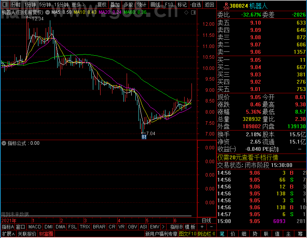
Task: Select the 主 main-force tab
Action: coord(289,234)
